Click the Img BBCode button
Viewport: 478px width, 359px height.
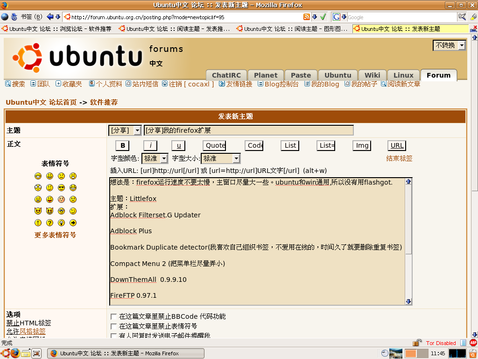click(362, 146)
